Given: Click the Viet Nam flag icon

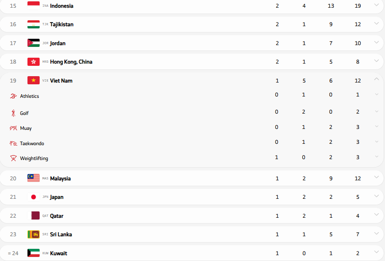Looking at the screenshot, I should point(33,81).
